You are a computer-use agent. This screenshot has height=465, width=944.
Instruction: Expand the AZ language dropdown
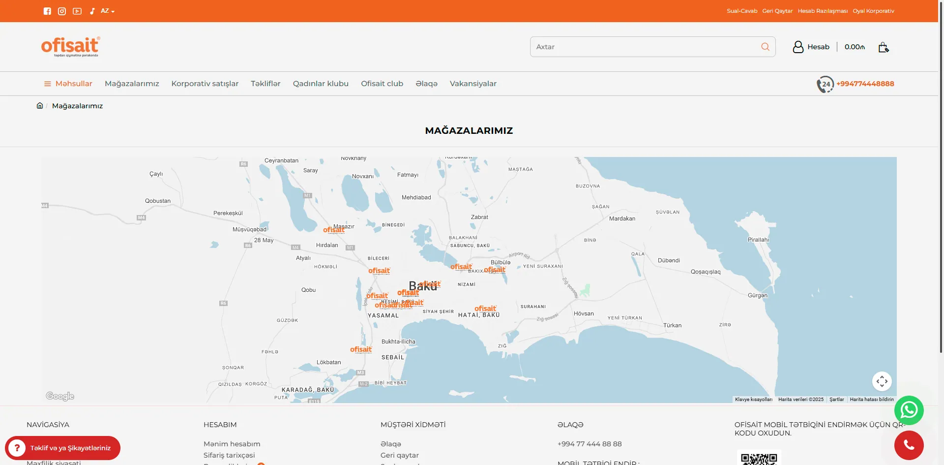click(108, 11)
